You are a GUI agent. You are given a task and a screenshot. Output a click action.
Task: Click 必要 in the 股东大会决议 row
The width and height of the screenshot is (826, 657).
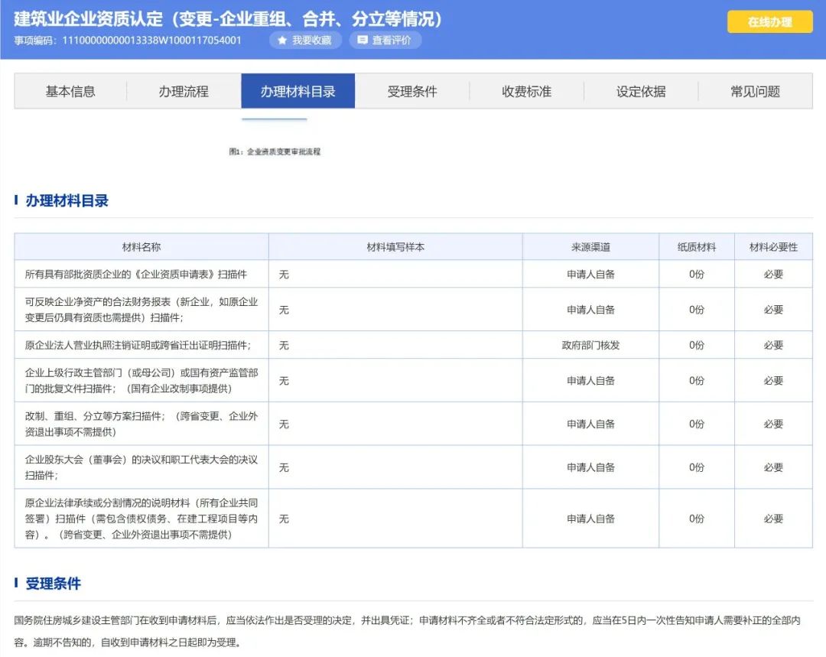click(773, 467)
